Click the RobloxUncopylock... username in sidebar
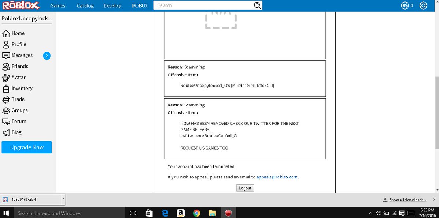Image resolution: width=439 pixels, height=218 pixels. (x=27, y=19)
